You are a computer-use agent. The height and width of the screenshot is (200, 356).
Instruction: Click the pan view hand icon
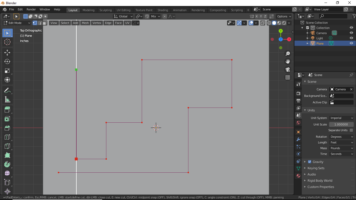(x=288, y=61)
